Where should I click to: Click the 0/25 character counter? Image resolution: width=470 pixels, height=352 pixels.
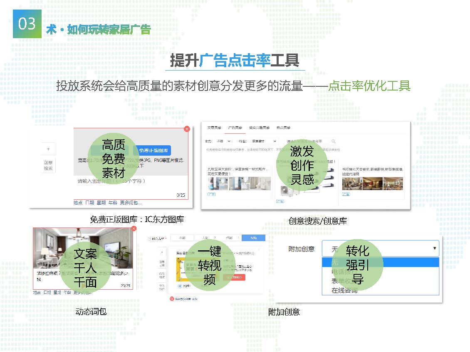pyautogui.click(x=181, y=195)
